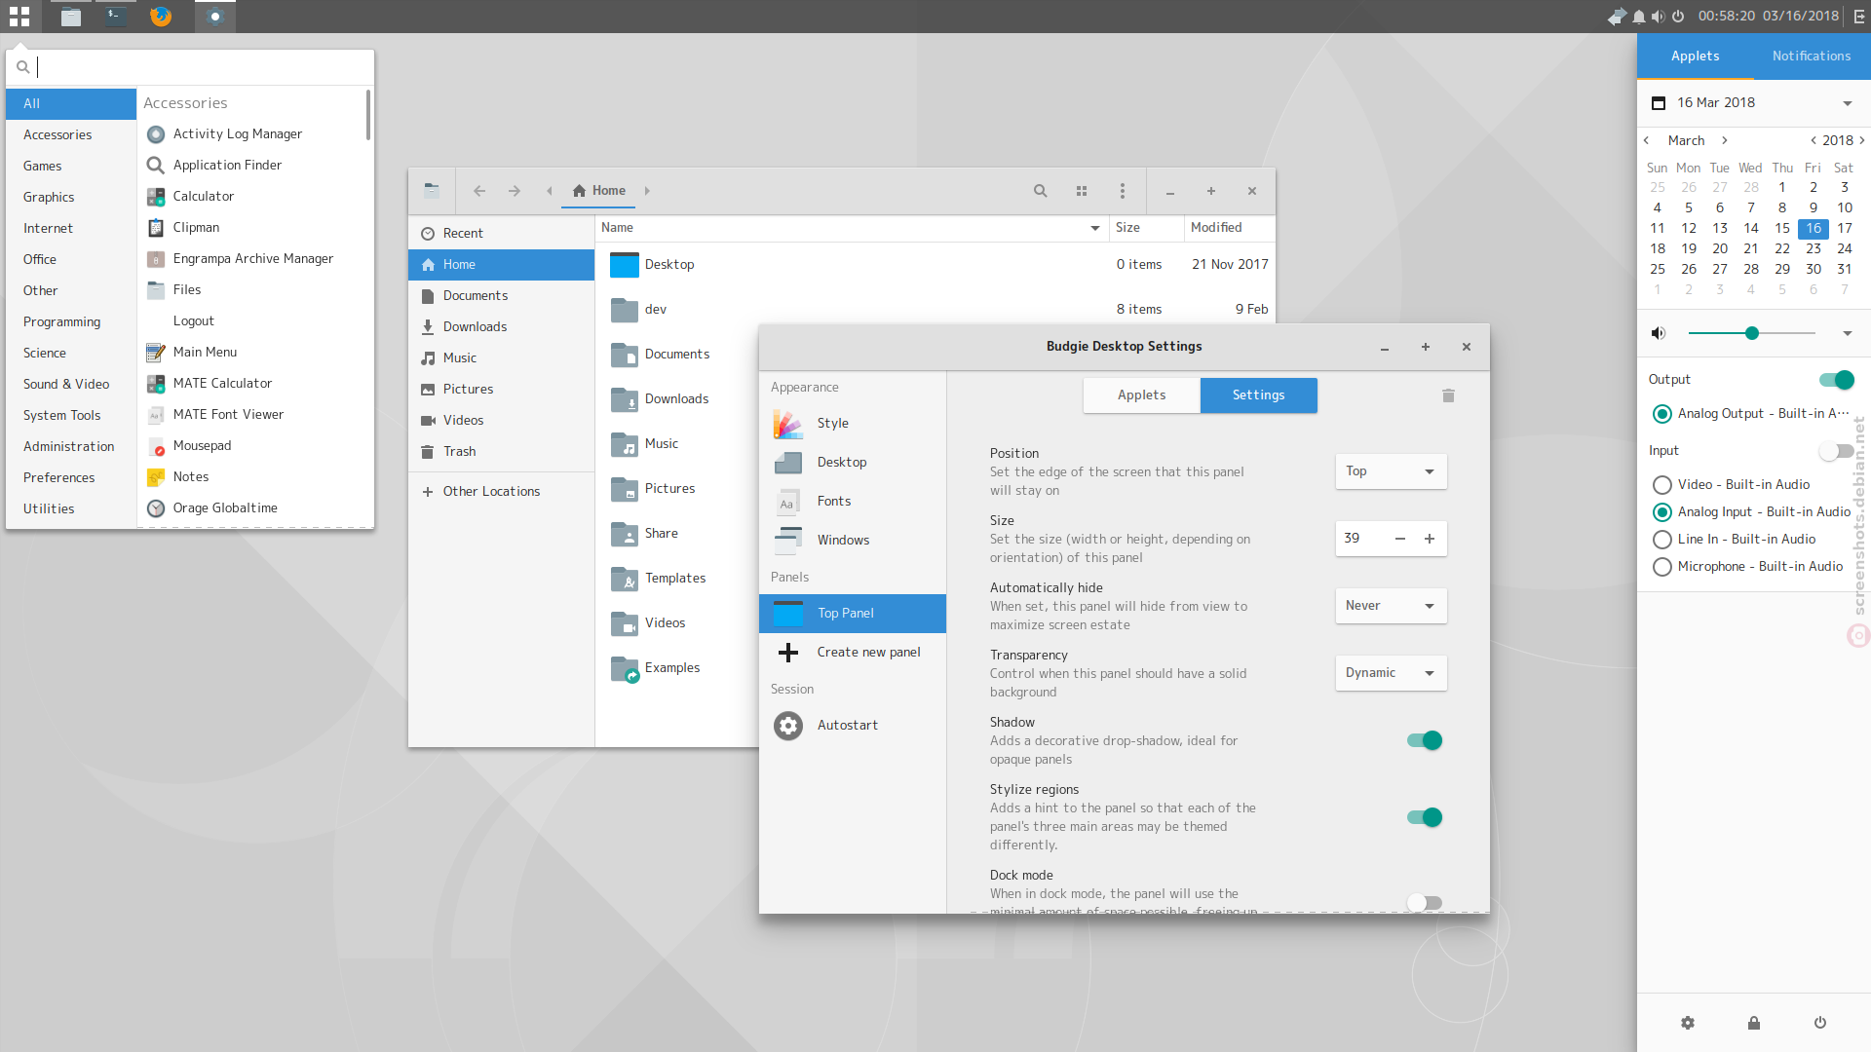
Task: Switch to the Settings tab in Budgie Settings
Action: point(1258,395)
